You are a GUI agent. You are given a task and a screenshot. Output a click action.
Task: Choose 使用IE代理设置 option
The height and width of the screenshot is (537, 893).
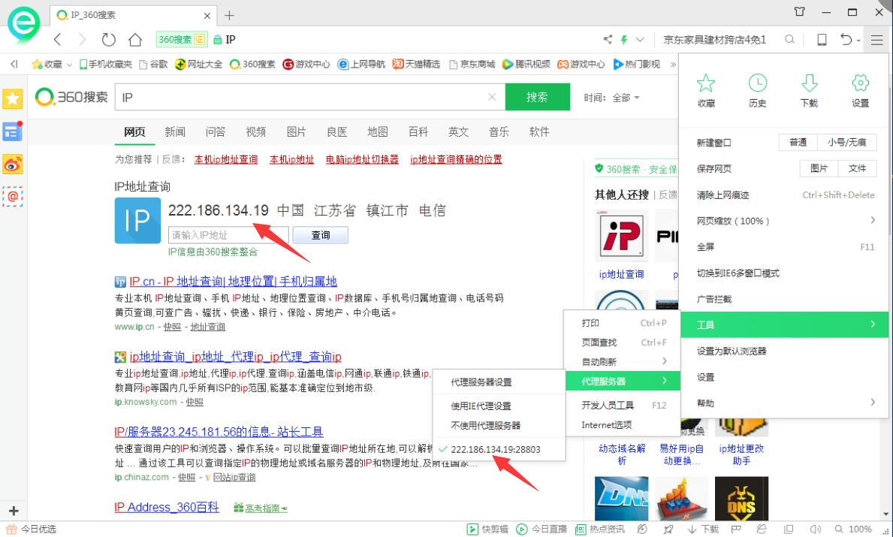481,406
